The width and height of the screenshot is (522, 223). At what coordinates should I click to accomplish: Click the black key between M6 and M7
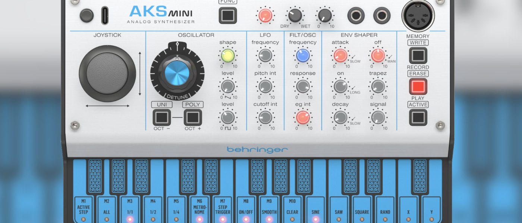211,177
